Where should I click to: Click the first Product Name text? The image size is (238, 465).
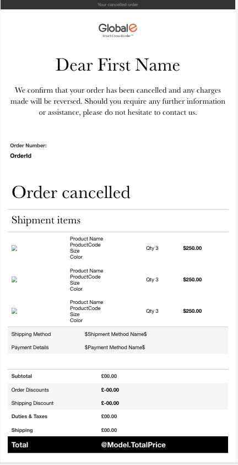(x=86, y=239)
